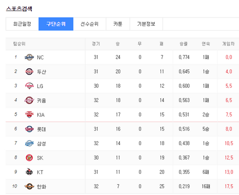
Task: Click the 무 column header
Action: pos(140,44)
